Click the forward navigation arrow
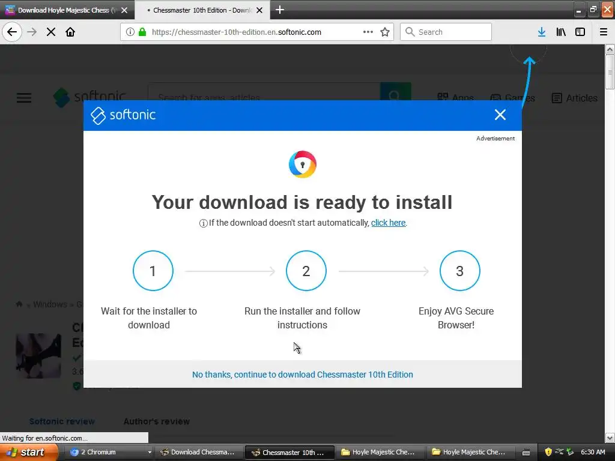Viewport: 615px width, 461px height. point(32,32)
